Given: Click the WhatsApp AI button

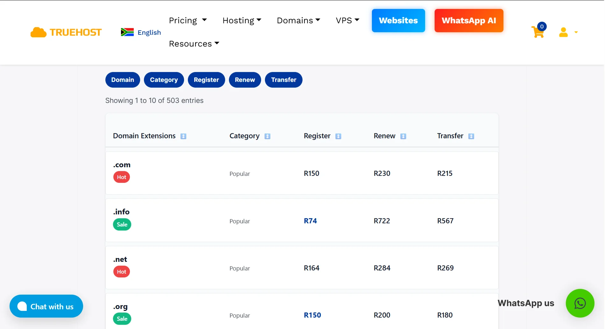Looking at the screenshot, I should click(x=469, y=20).
